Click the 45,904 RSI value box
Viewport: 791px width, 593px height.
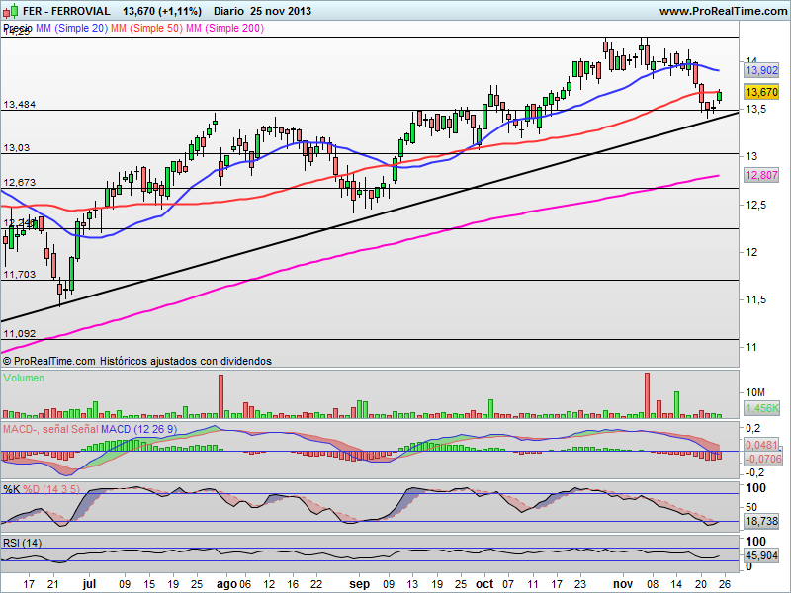(x=761, y=555)
